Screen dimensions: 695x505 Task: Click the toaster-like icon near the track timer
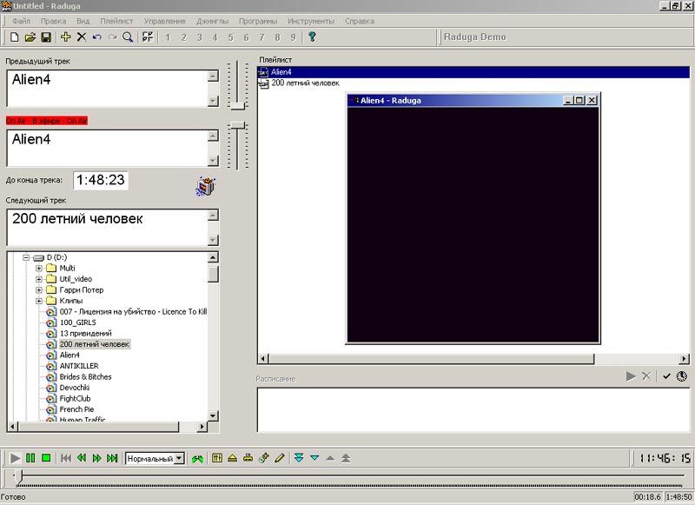(x=206, y=186)
